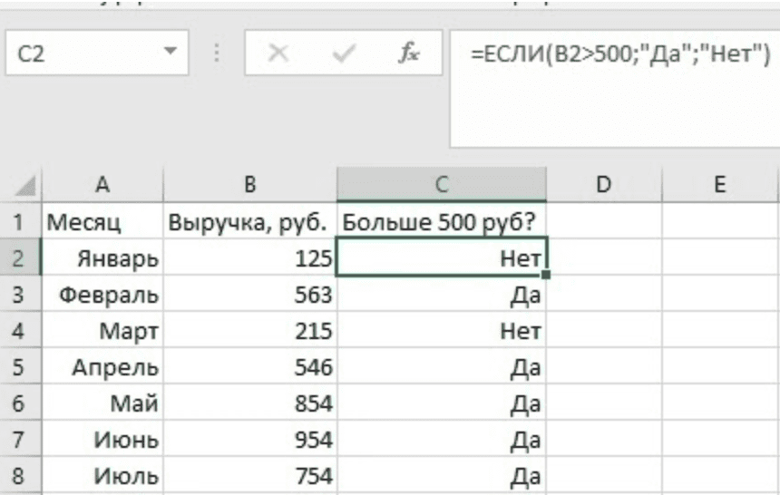Viewport: 780px width, 495px height.
Task: Select column C header
Action: [x=442, y=185]
